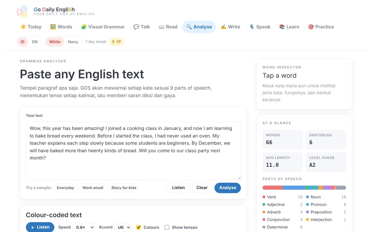Click the 0 XP badge
This screenshot has width=372, height=232.
pyautogui.click(x=117, y=42)
